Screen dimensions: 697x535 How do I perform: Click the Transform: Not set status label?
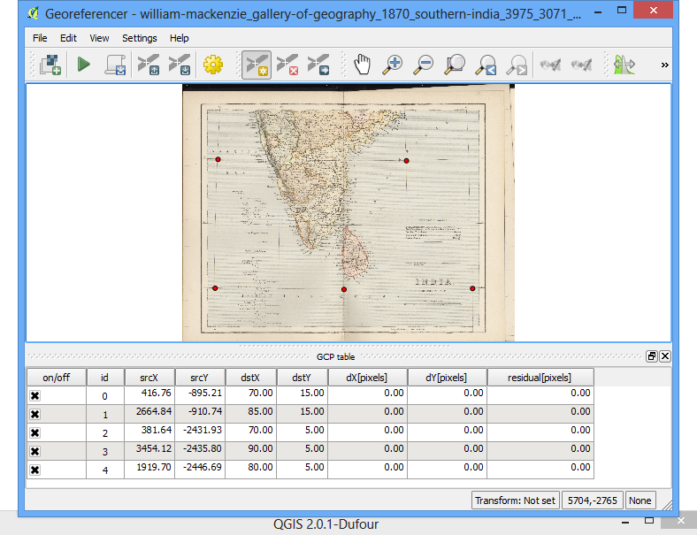515,501
